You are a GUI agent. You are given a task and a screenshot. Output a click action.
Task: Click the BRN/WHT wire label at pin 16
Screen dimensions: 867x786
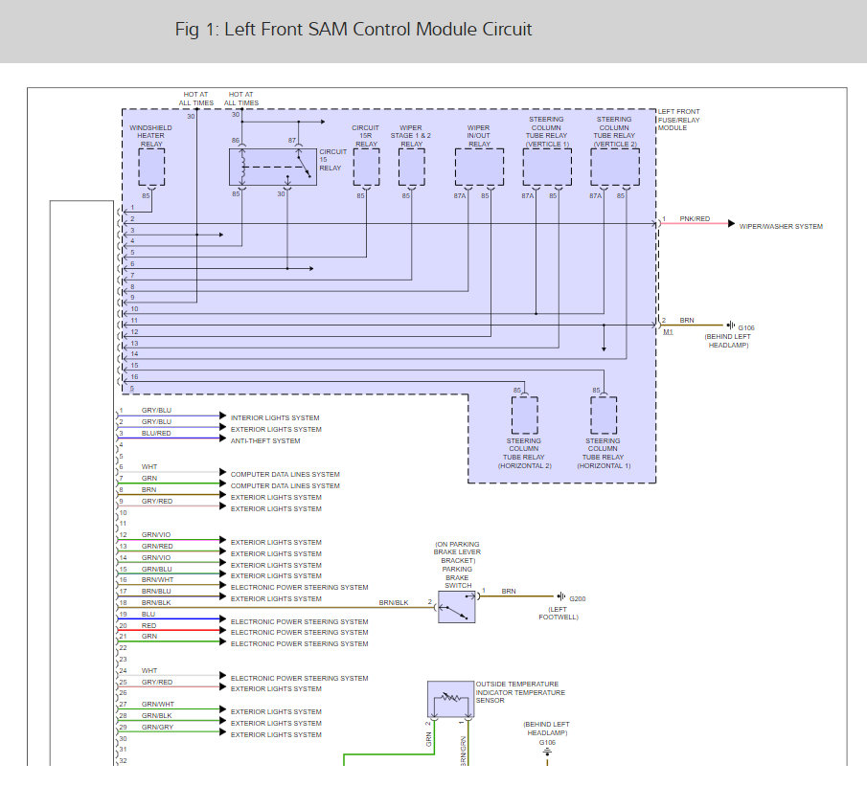157,580
